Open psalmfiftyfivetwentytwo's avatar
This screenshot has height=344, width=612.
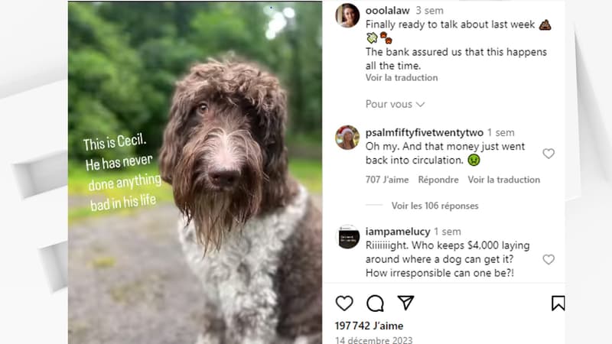pyautogui.click(x=347, y=138)
